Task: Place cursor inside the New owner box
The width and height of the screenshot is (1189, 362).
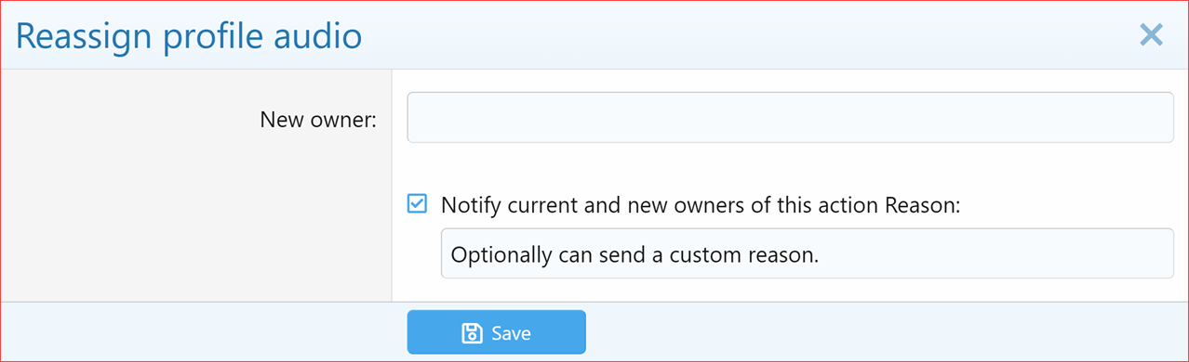Action: click(790, 117)
